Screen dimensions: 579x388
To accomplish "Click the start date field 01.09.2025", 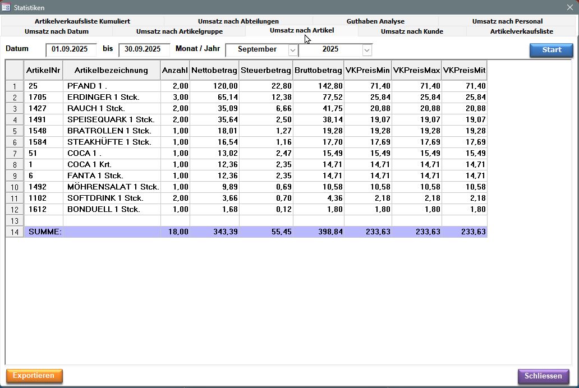I will pyautogui.click(x=71, y=49).
